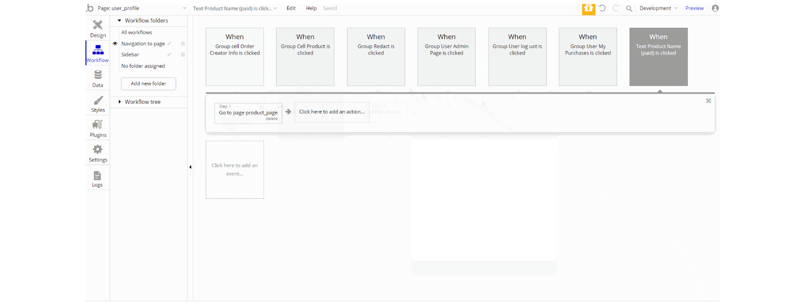The height and width of the screenshot is (307, 806).
Task: Open the Styles brush icon
Action: click(x=98, y=100)
